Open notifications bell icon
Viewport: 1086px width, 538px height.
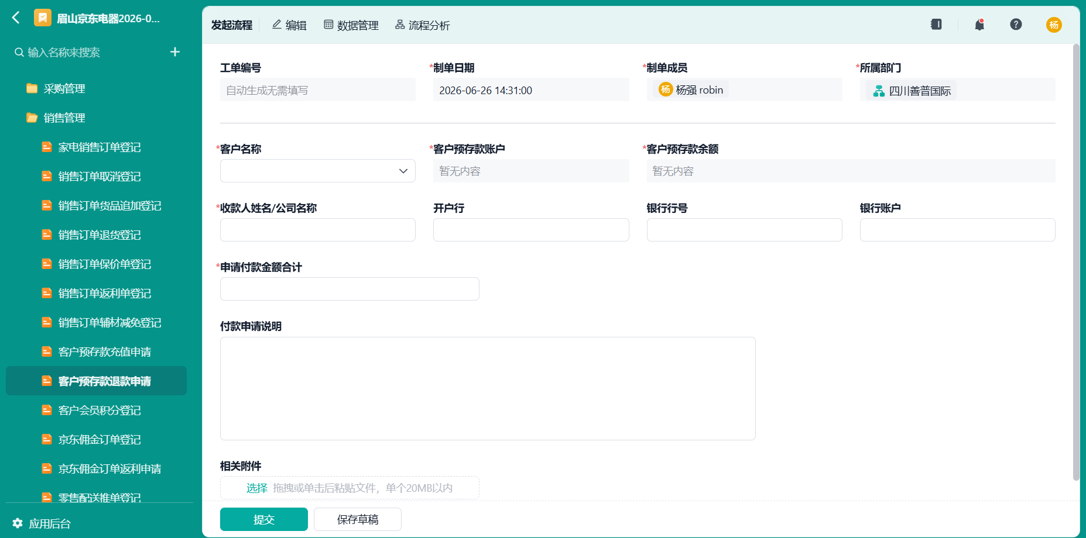979,25
